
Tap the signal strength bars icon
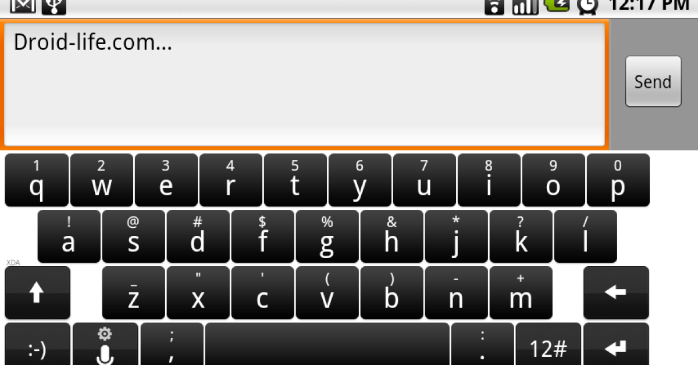525,6
